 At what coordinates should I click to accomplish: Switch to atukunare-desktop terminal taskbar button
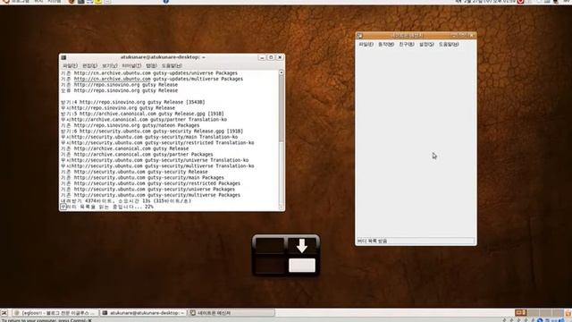tap(143, 313)
